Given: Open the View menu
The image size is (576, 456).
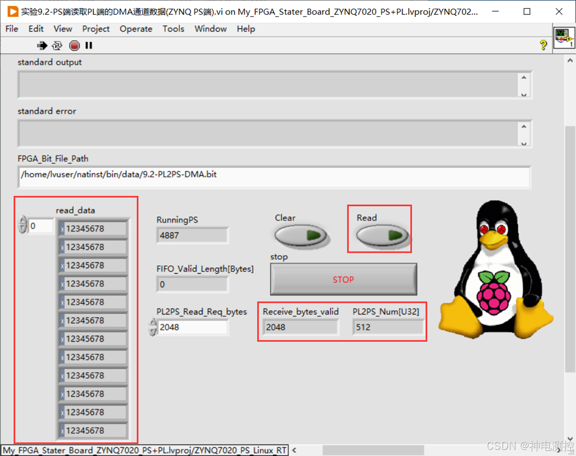Looking at the screenshot, I should point(63,29).
